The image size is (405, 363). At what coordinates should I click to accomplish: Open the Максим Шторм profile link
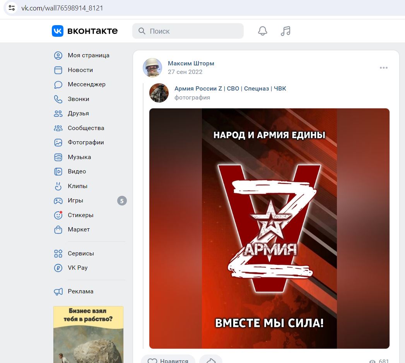point(191,63)
